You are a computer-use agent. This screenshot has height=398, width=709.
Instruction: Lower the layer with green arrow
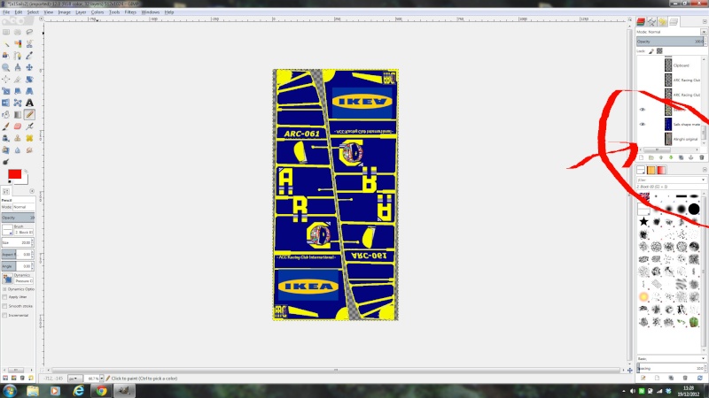pyautogui.click(x=671, y=157)
